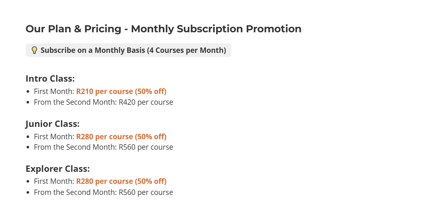Click the Junior Class heading

point(53,124)
